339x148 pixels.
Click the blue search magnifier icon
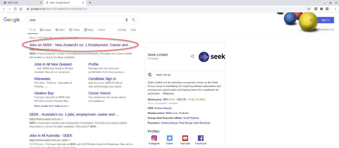[133, 20]
